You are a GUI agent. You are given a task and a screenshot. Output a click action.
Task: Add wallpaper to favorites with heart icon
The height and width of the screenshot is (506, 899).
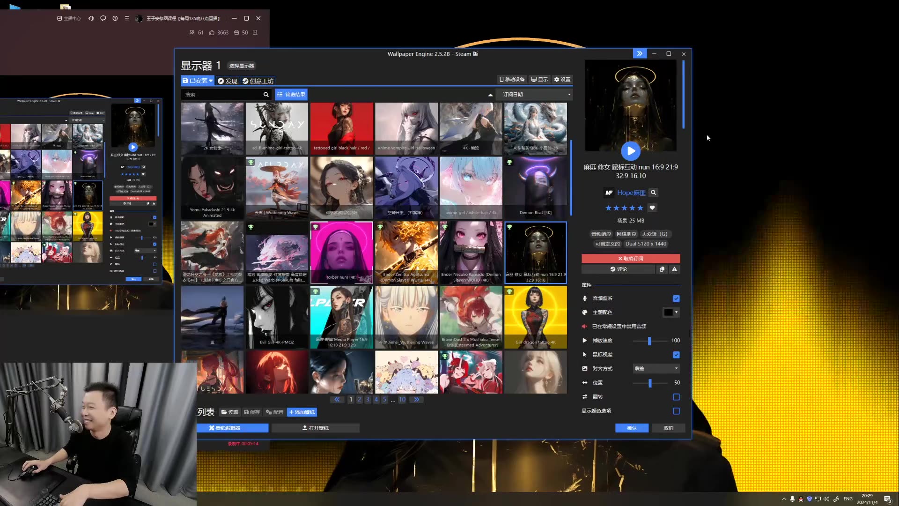click(652, 208)
